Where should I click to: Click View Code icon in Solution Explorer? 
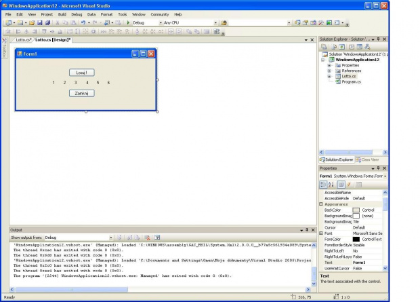[x=352, y=47]
